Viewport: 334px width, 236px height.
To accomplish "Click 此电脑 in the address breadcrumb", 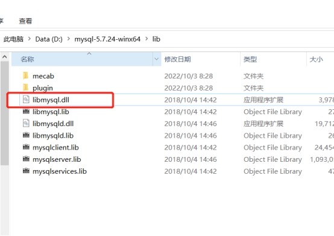I will click(13, 39).
